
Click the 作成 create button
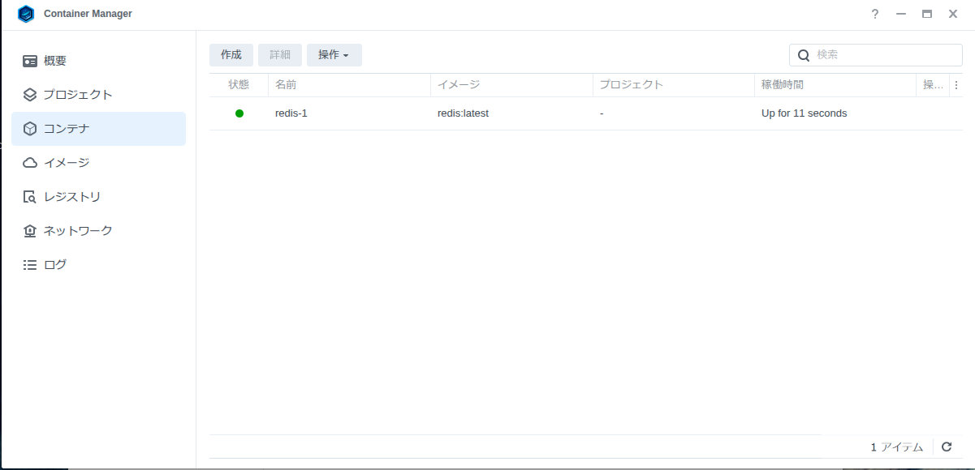(231, 55)
